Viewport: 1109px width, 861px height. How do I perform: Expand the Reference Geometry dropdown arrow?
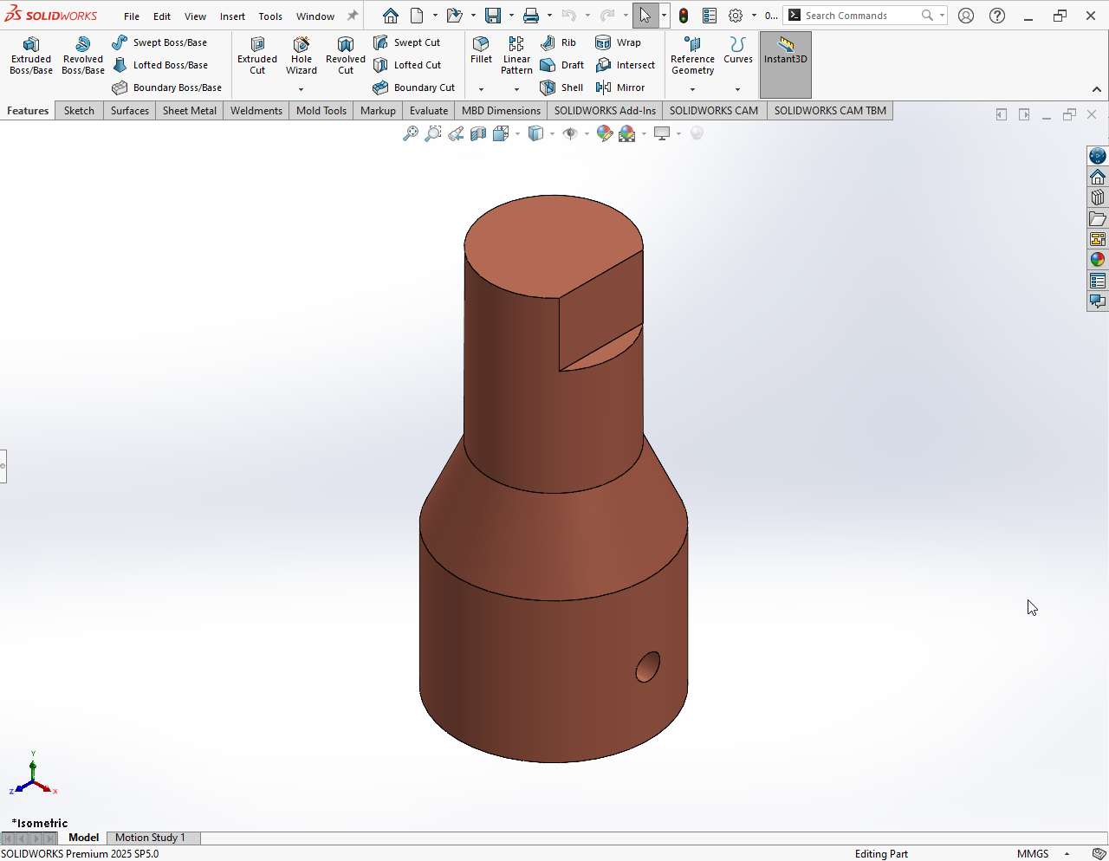click(x=692, y=89)
